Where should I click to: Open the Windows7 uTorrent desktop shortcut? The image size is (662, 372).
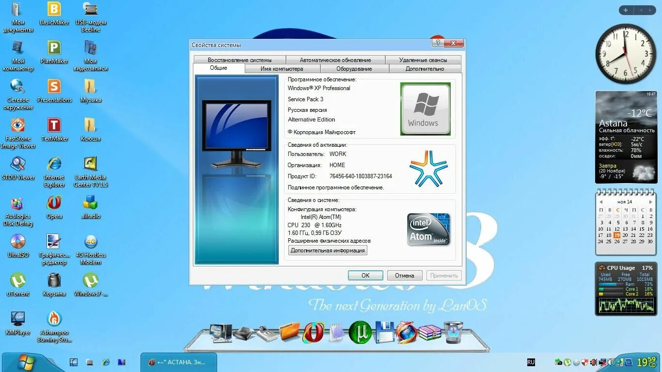(91, 285)
